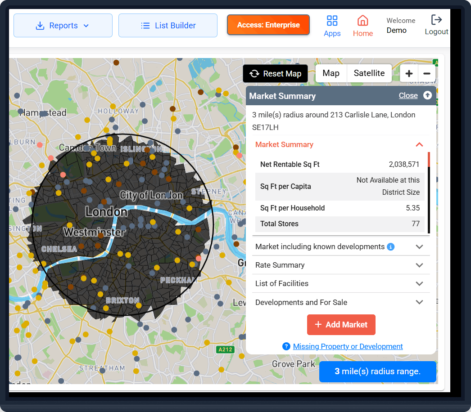Click the list icon in List Builder button
This screenshot has width=471, height=412.
(145, 26)
